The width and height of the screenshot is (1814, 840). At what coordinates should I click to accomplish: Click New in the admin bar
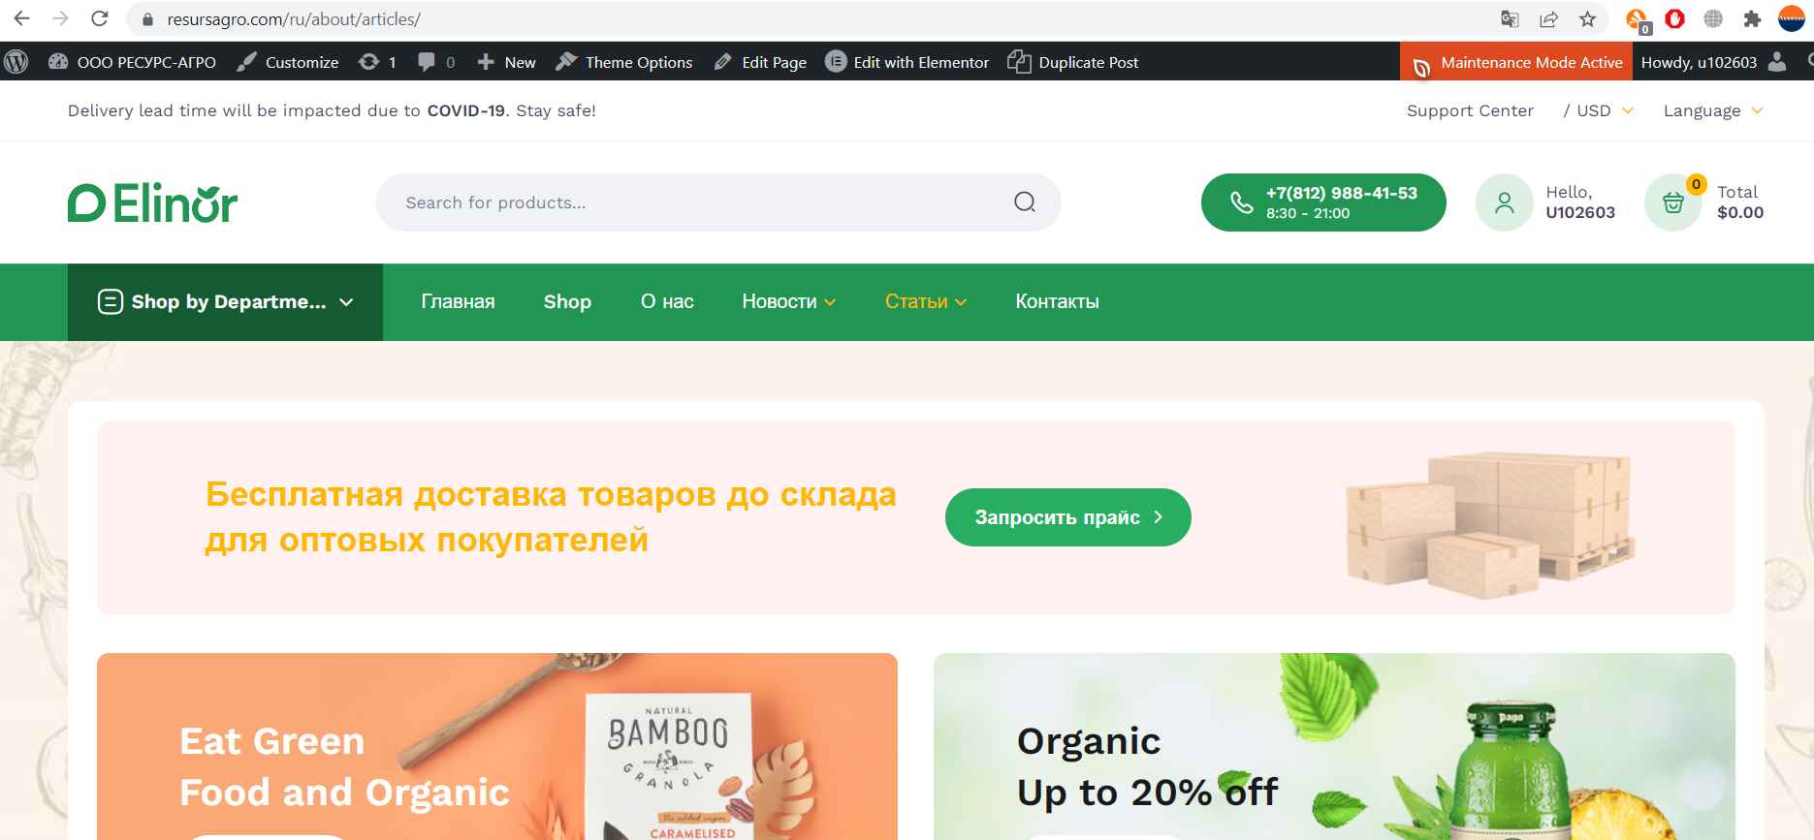tap(506, 62)
